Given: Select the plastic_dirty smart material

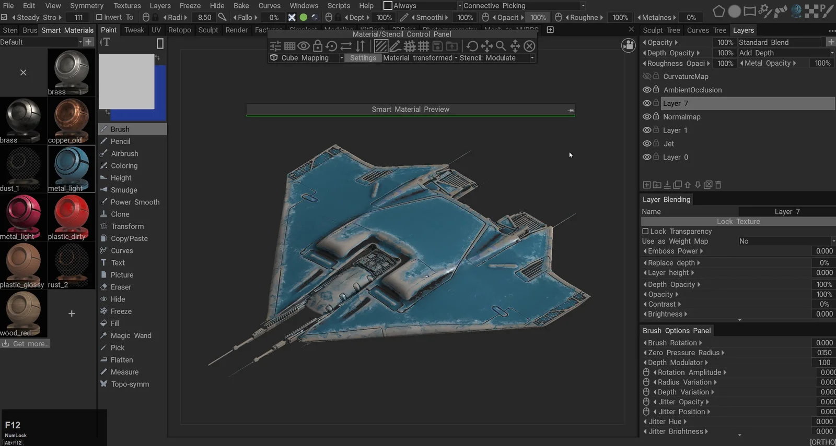Looking at the screenshot, I should [71, 218].
